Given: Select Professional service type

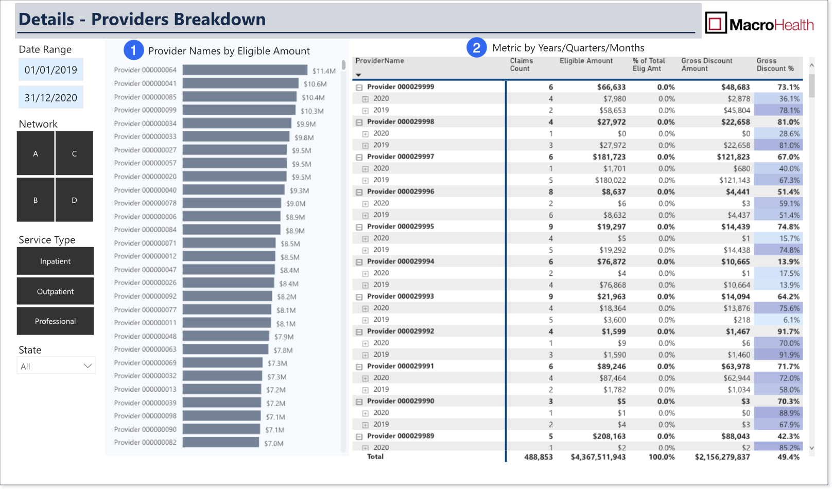Looking at the screenshot, I should 55,321.
